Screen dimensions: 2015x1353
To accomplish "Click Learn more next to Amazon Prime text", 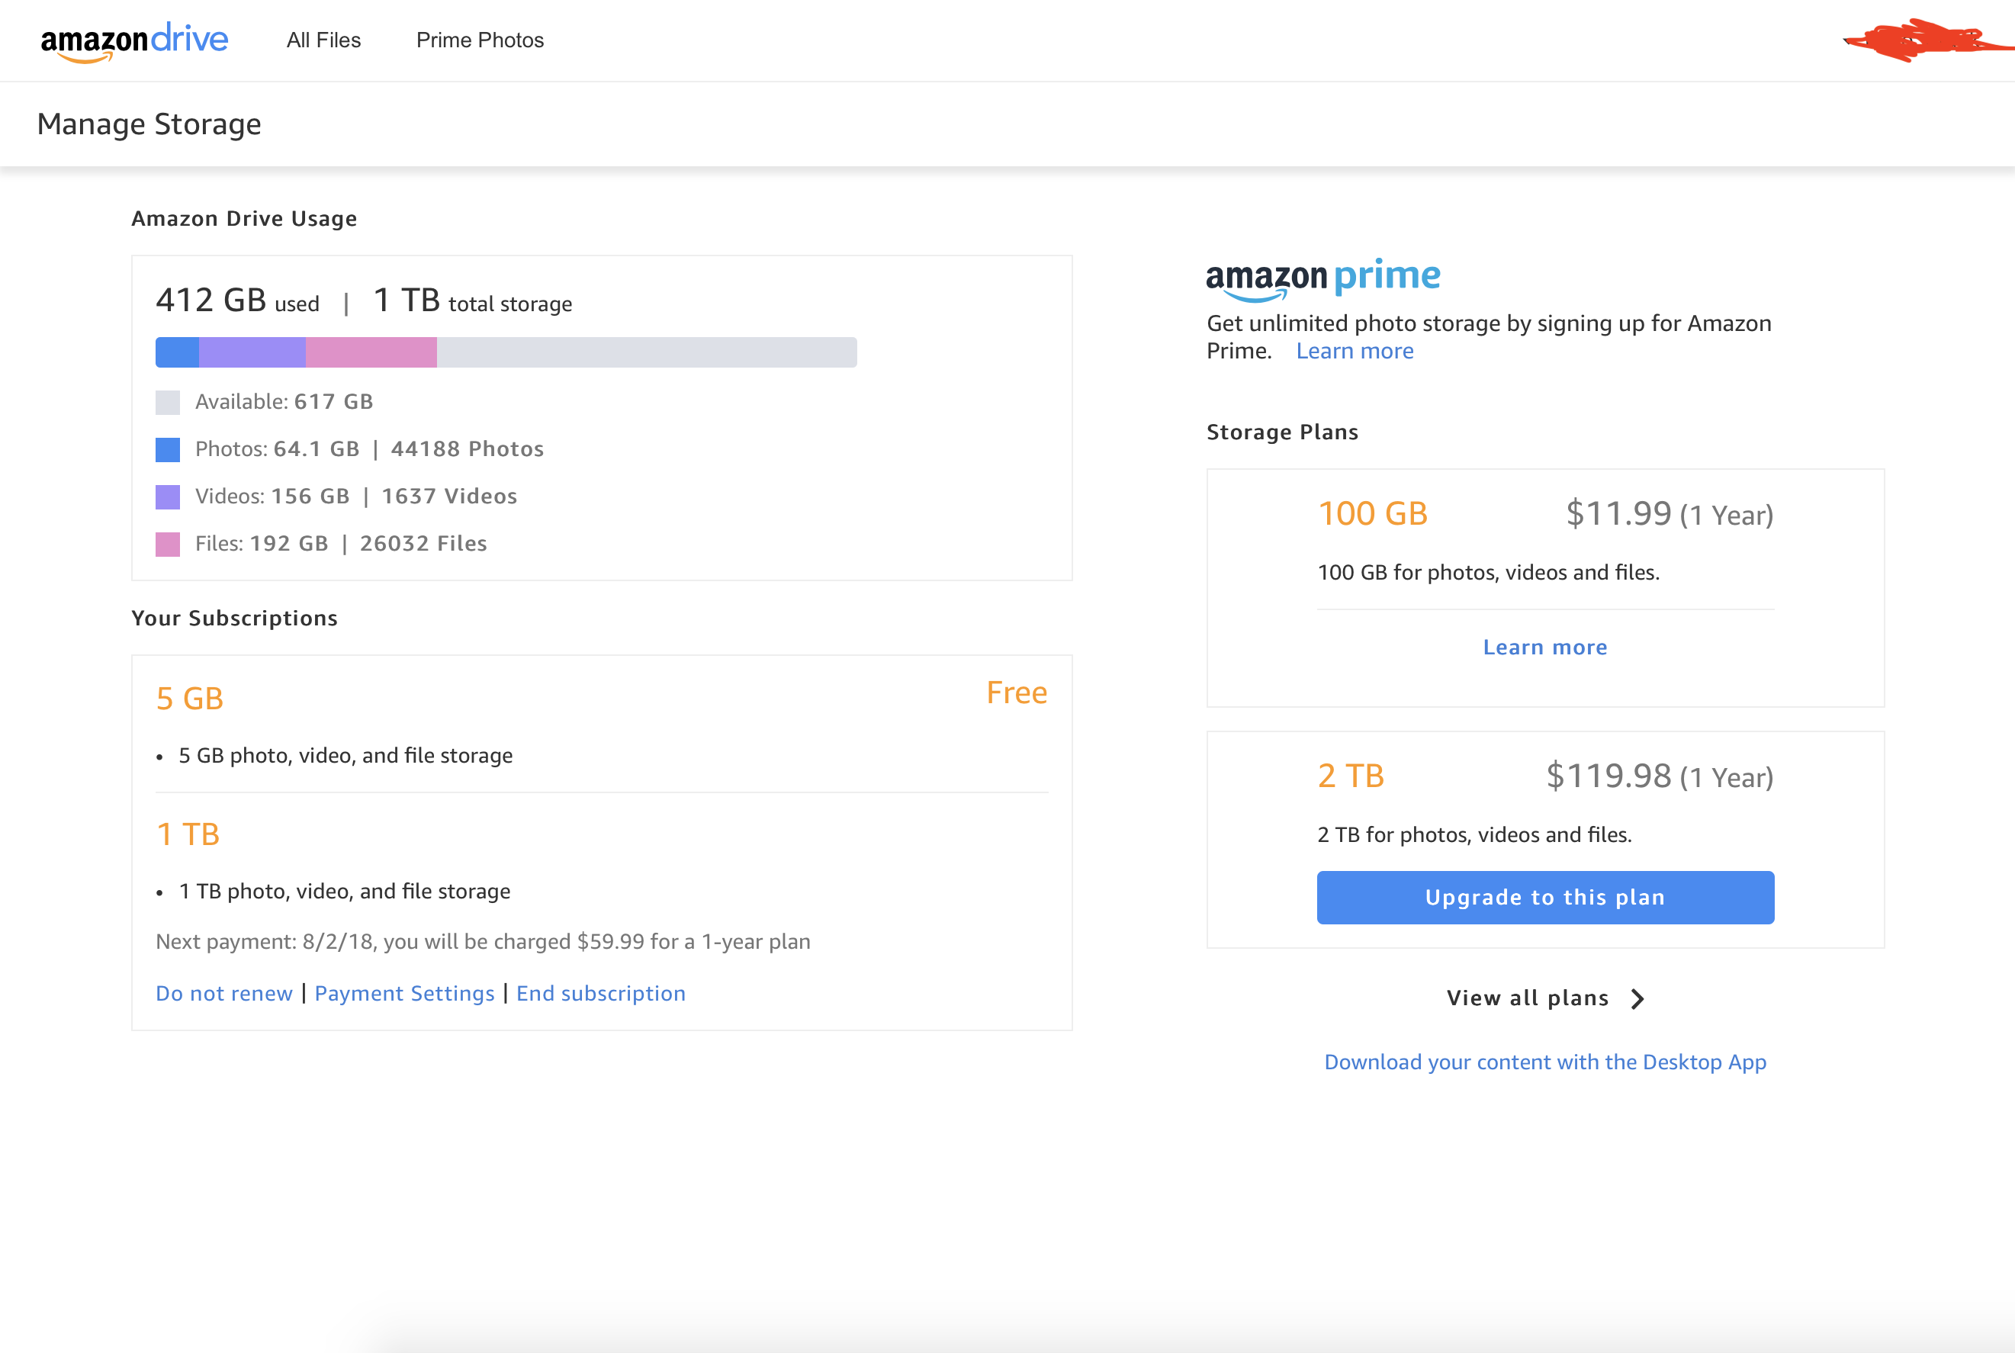I will click(1354, 351).
